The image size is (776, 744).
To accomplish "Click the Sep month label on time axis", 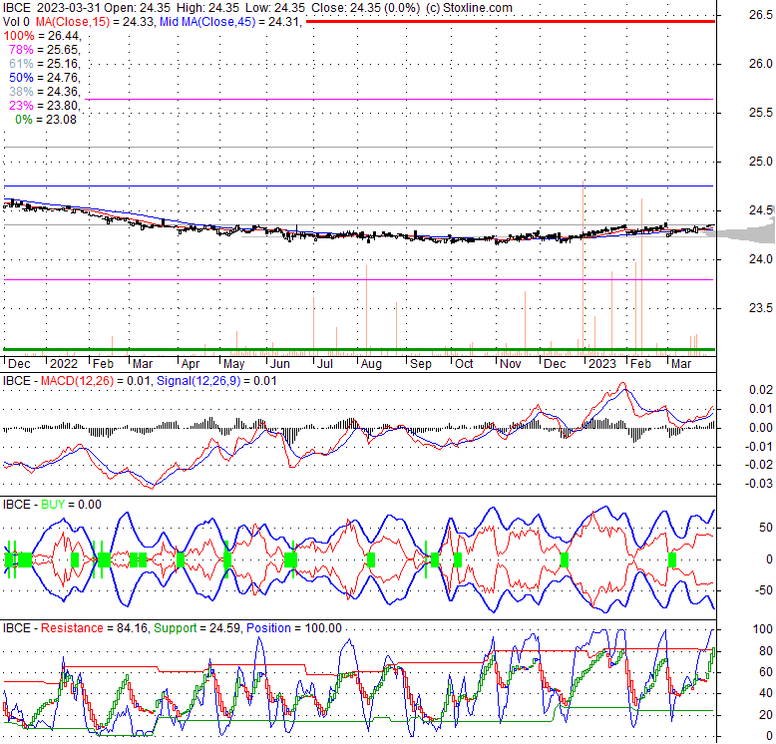I will click(x=421, y=364).
